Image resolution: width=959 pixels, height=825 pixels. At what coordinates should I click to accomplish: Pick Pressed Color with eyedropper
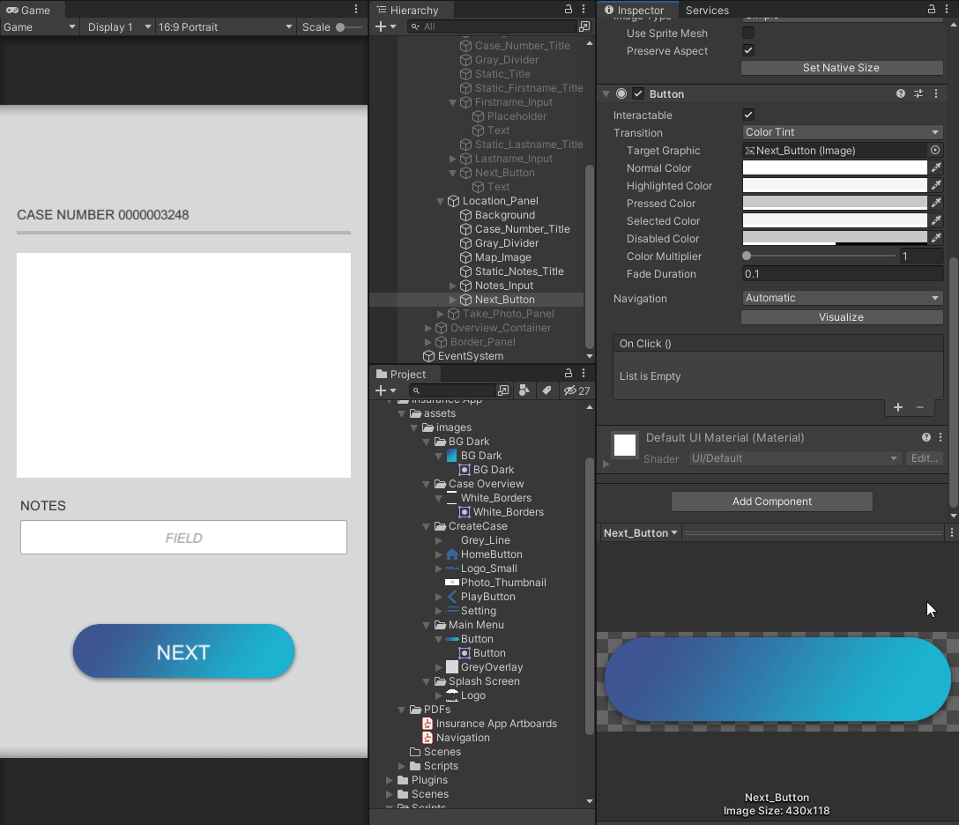pyautogui.click(x=936, y=203)
